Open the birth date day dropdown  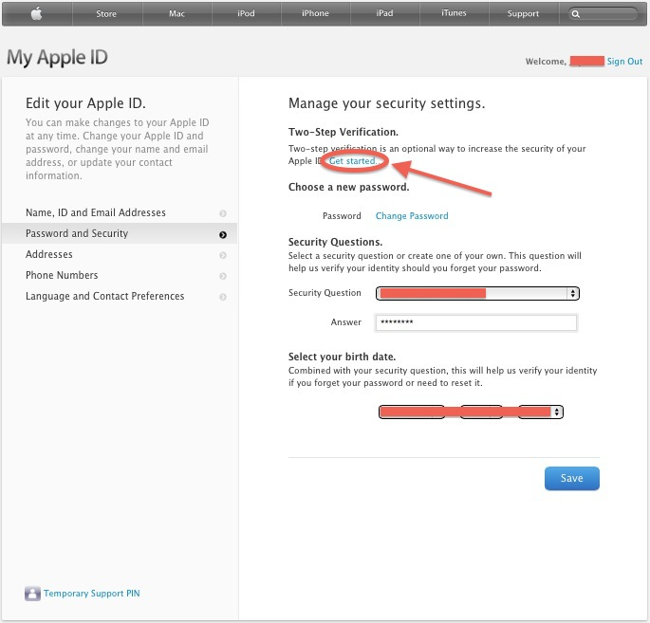[x=481, y=412]
